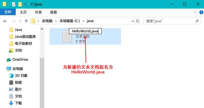The width and height of the screenshot is (204, 108).
Task: Click the Back navigation arrow
Action: [5, 21]
